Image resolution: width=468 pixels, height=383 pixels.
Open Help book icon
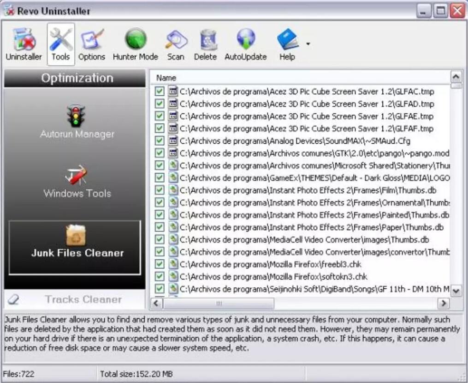point(287,44)
